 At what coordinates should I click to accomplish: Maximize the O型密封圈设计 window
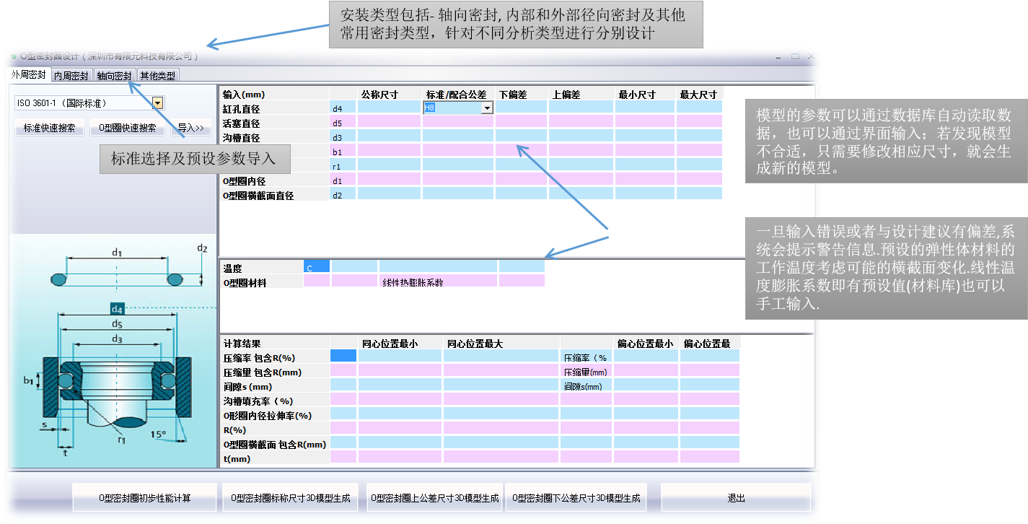(795, 56)
